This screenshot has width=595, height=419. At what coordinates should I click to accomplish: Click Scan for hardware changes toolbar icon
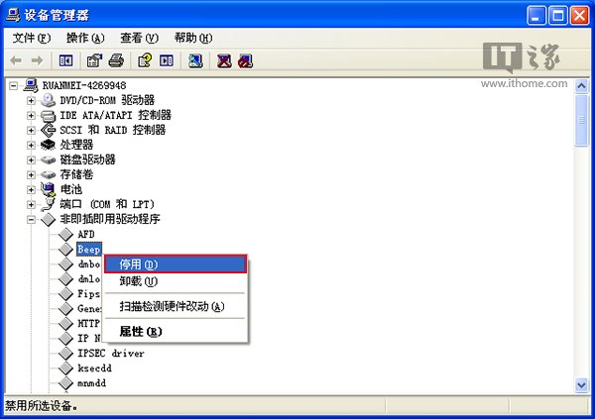click(x=195, y=60)
